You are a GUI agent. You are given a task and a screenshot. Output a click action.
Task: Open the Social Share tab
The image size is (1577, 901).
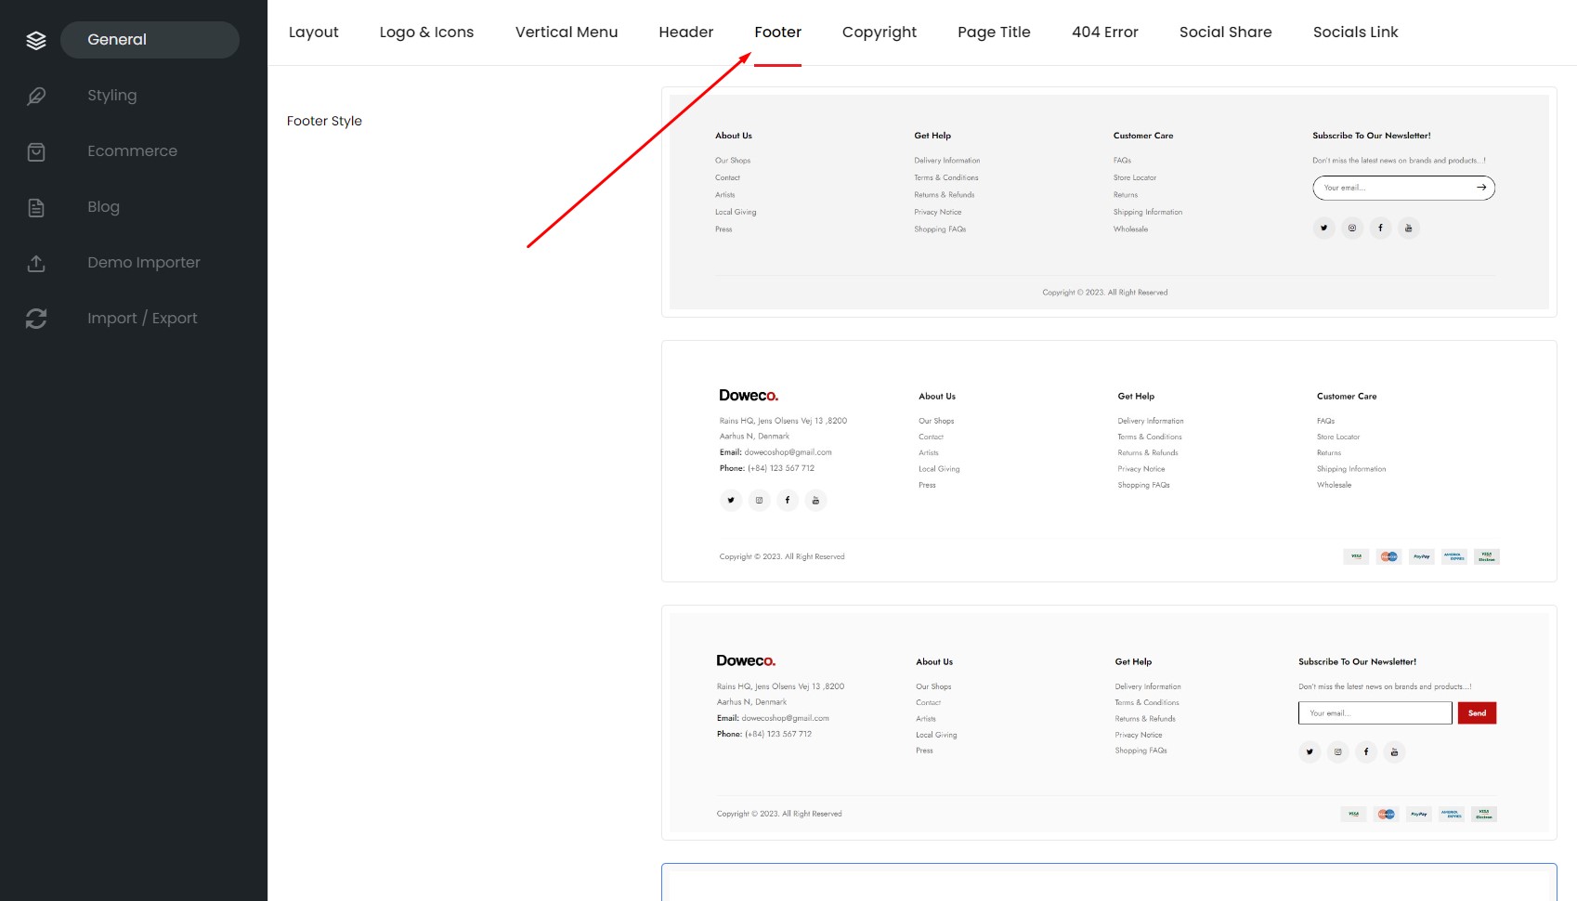[x=1226, y=33]
